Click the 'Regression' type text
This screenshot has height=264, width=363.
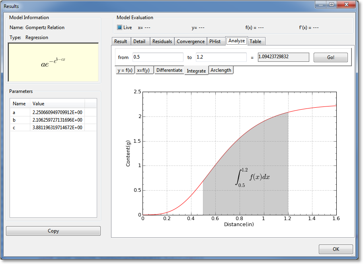point(37,37)
